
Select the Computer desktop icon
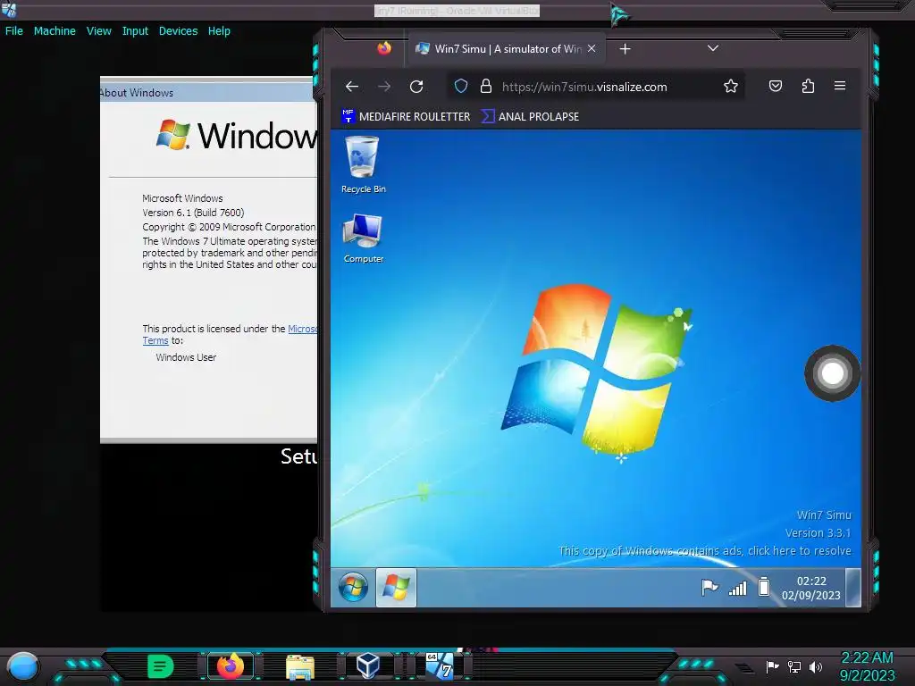(363, 238)
